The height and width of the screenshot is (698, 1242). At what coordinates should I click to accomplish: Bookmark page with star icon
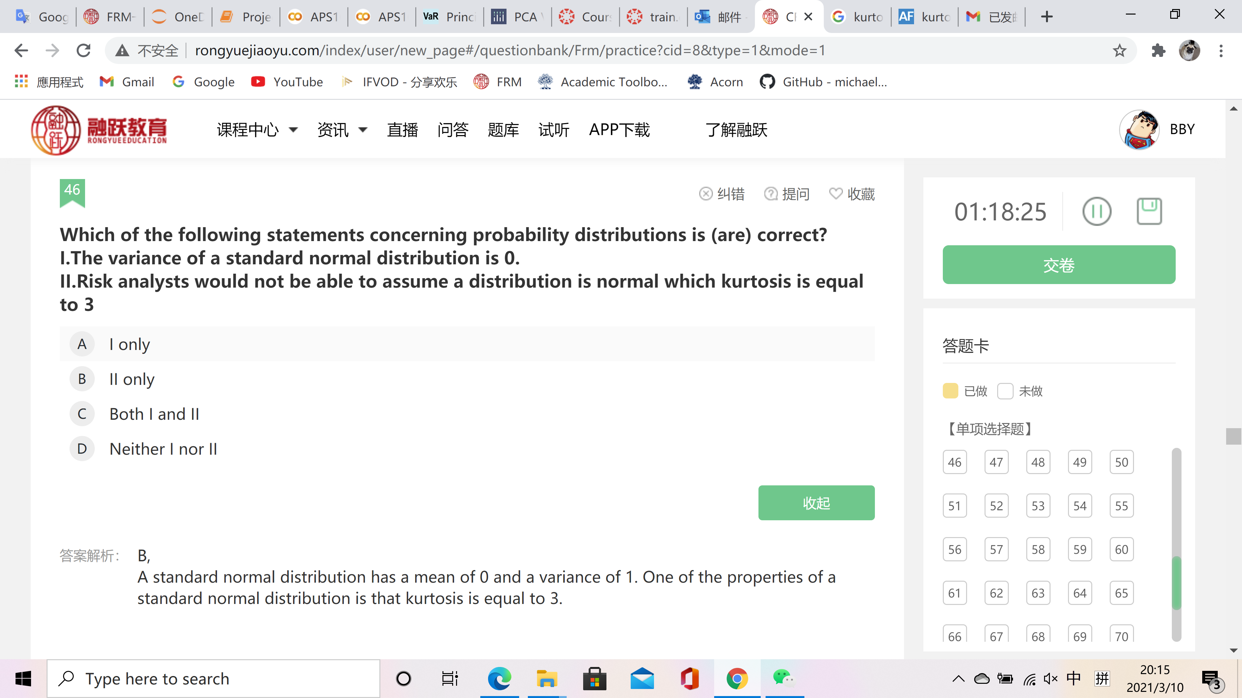1119,51
